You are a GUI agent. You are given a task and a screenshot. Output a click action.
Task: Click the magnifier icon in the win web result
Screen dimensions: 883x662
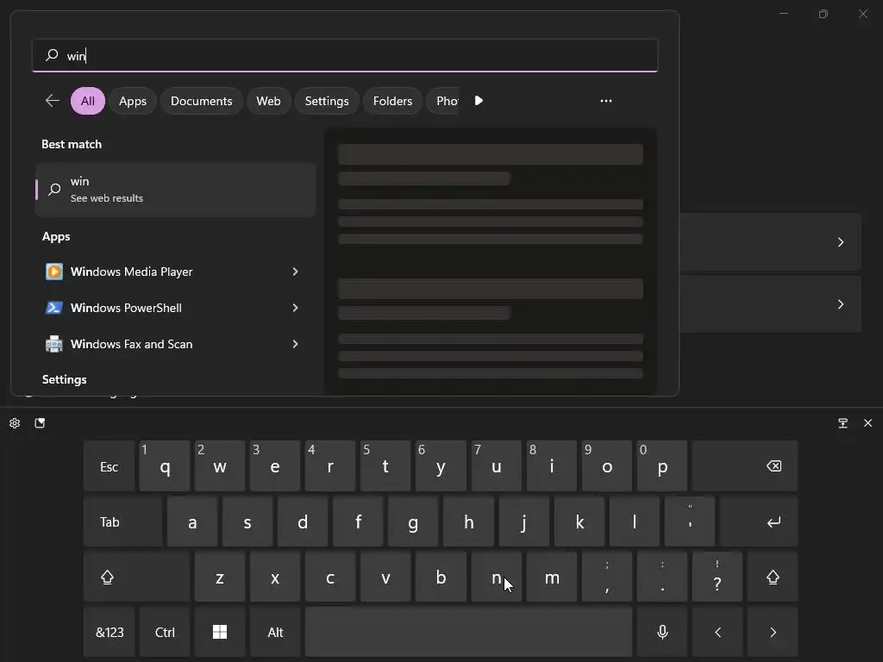[54, 190]
